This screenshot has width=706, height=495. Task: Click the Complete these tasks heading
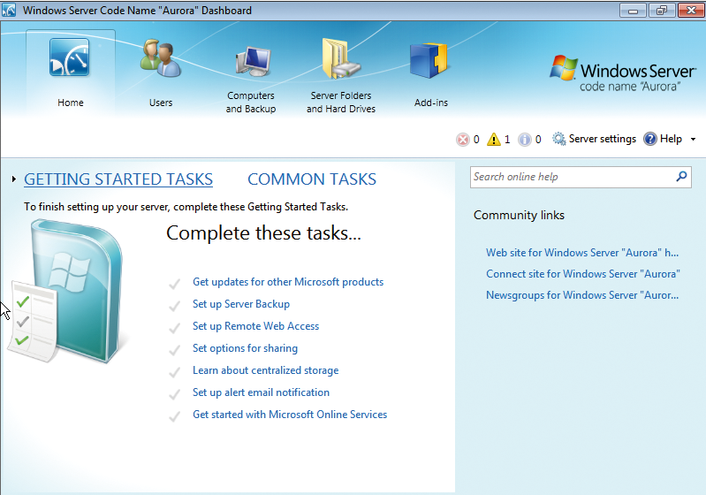coord(263,233)
